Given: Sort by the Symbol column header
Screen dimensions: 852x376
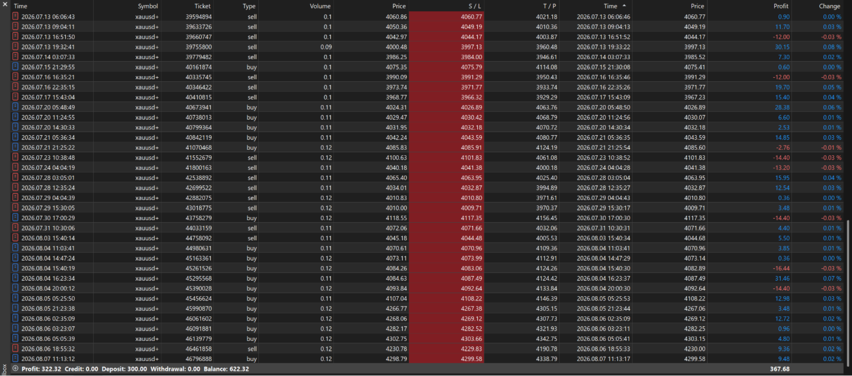Looking at the screenshot, I should (127, 6).
